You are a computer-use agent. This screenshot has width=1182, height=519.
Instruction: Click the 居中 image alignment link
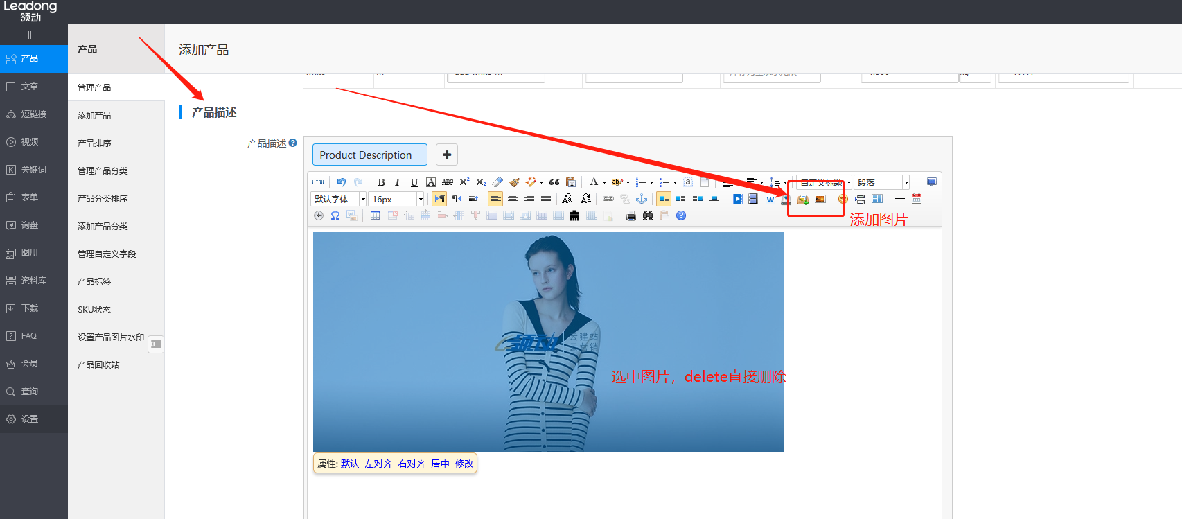click(x=440, y=464)
